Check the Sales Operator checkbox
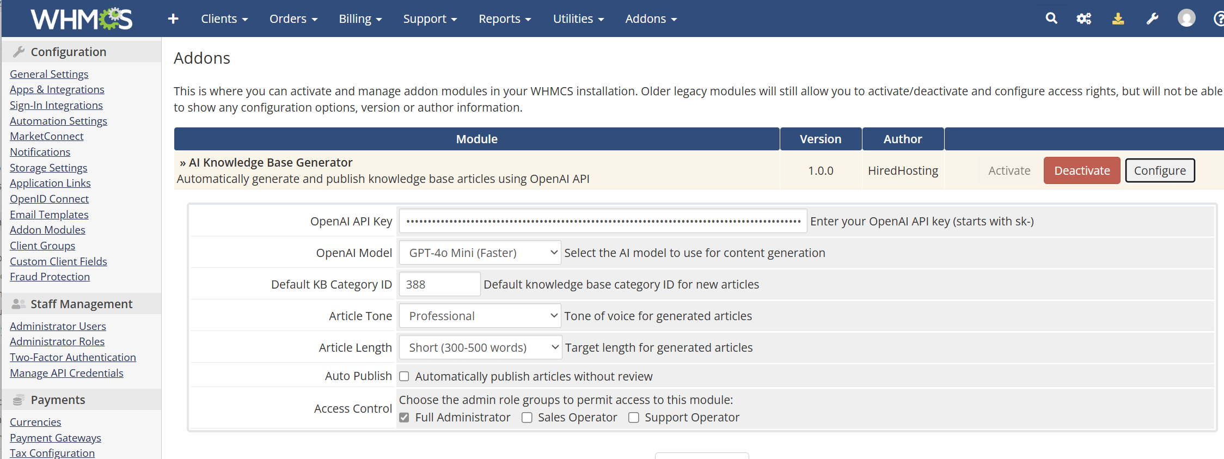The image size is (1224, 459). pos(527,418)
